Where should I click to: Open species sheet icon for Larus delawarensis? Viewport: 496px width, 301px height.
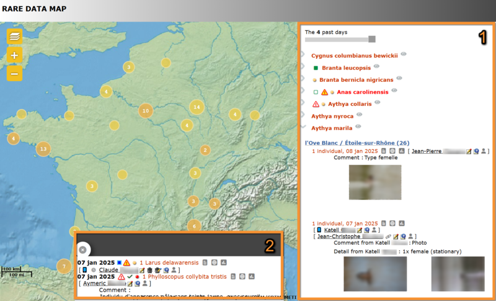tap(205, 263)
